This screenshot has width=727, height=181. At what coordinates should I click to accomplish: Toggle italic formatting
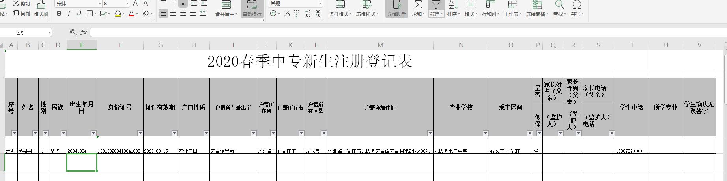pyautogui.click(x=69, y=13)
